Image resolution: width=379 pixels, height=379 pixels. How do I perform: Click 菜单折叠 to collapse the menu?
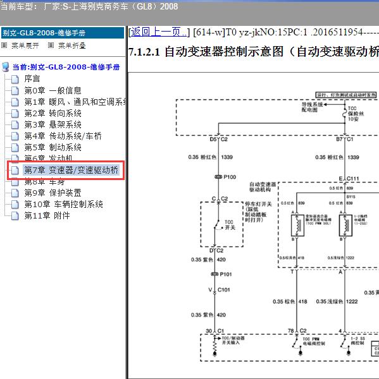pos(72,45)
